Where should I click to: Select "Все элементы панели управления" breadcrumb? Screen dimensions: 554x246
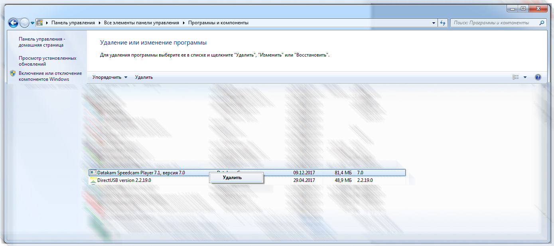[x=141, y=23]
